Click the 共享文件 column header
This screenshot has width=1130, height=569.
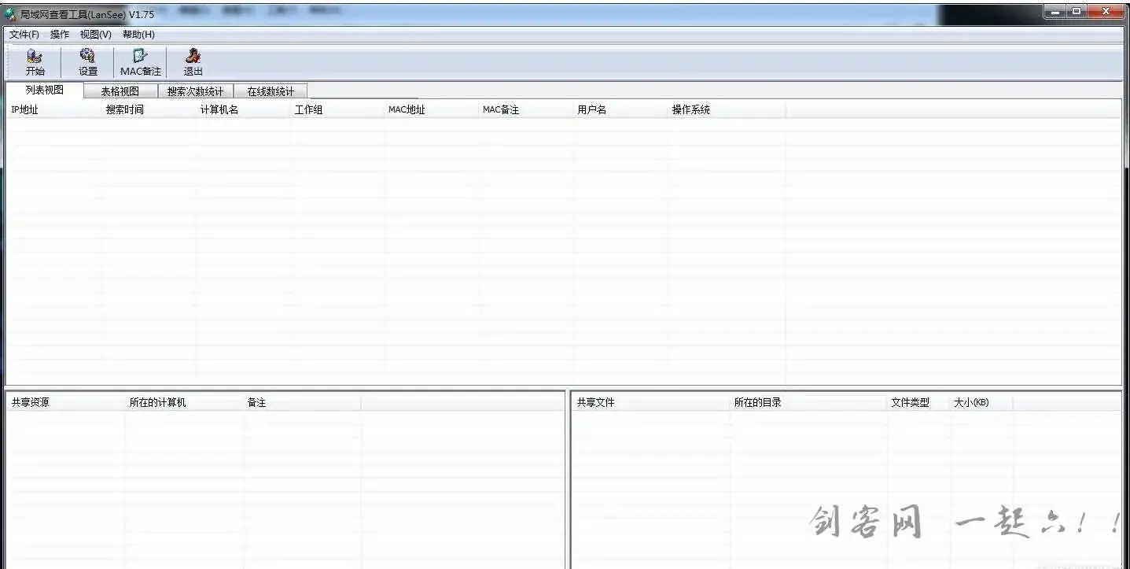[x=651, y=402]
